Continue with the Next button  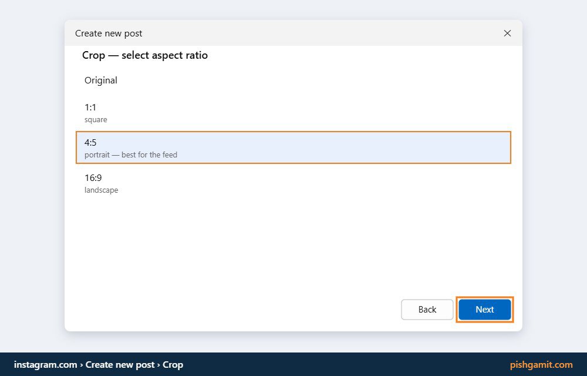pyautogui.click(x=485, y=310)
